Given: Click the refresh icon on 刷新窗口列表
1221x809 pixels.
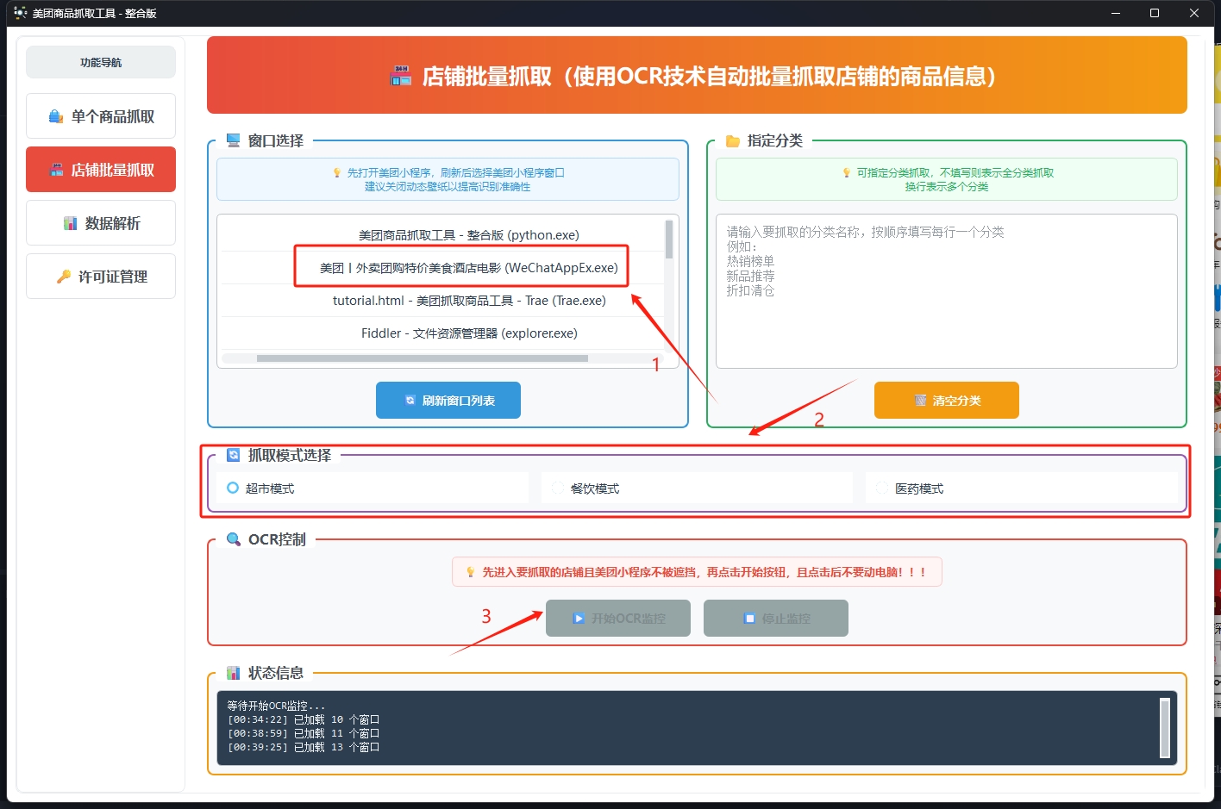Looking at the screenshot, I should click(410, 401).
